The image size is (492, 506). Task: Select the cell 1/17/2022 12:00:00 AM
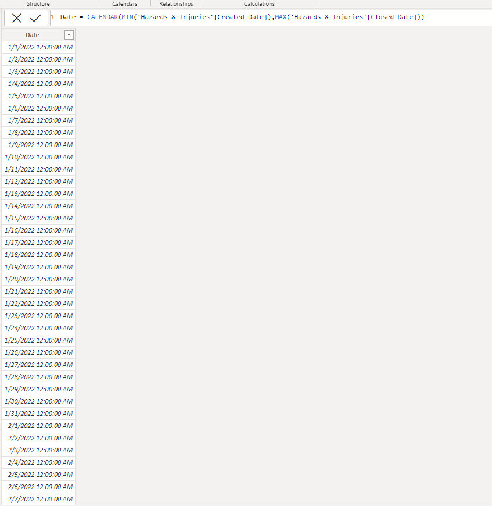coord(38,243)
